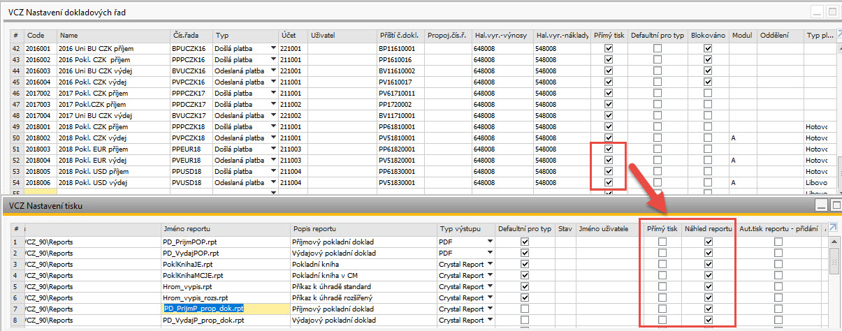Enable Přímý tisk for PD_PrijmP_prop_dok.rpt
The image size is (842, 331).
click(662, 309)
